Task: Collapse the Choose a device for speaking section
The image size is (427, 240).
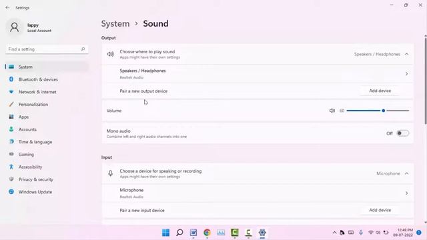Action: point(406,173)
